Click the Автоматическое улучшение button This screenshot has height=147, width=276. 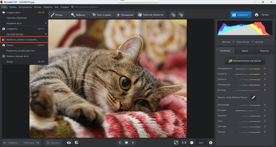245,60
